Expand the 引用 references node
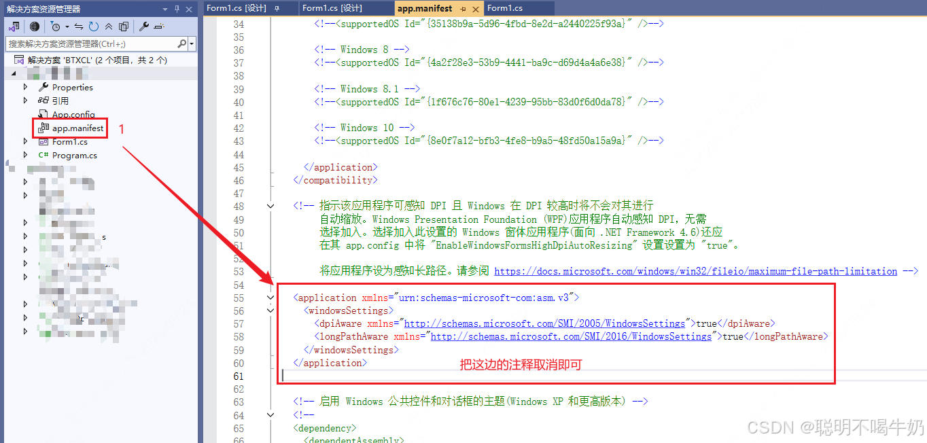This screenshot has height=443, width=927. (x=26, y=101)
